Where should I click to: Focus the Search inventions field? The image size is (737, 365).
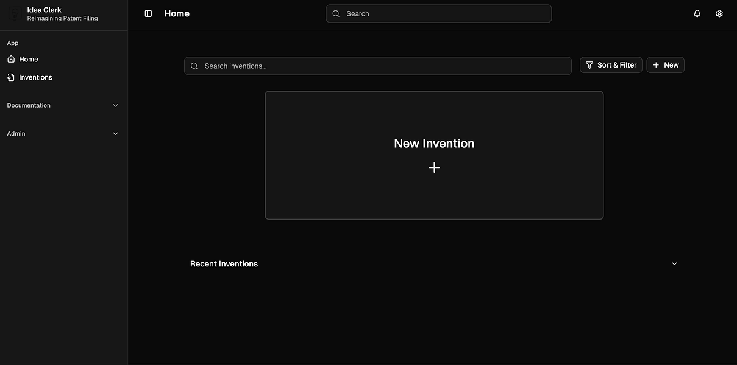pos(378,66)
